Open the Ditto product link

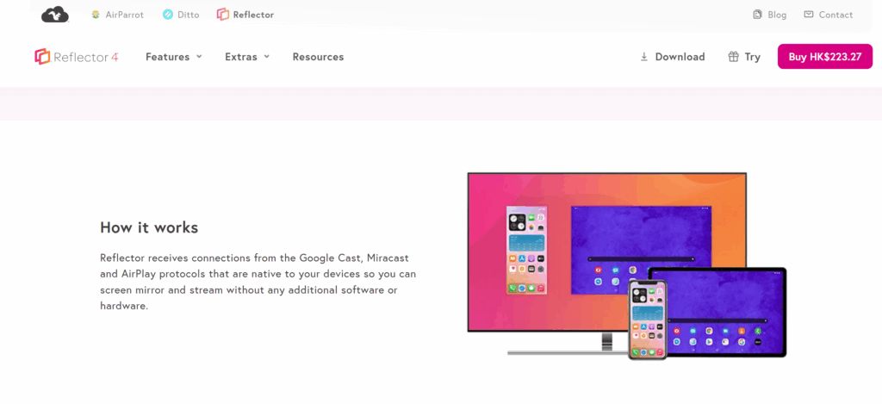[189, 15]
